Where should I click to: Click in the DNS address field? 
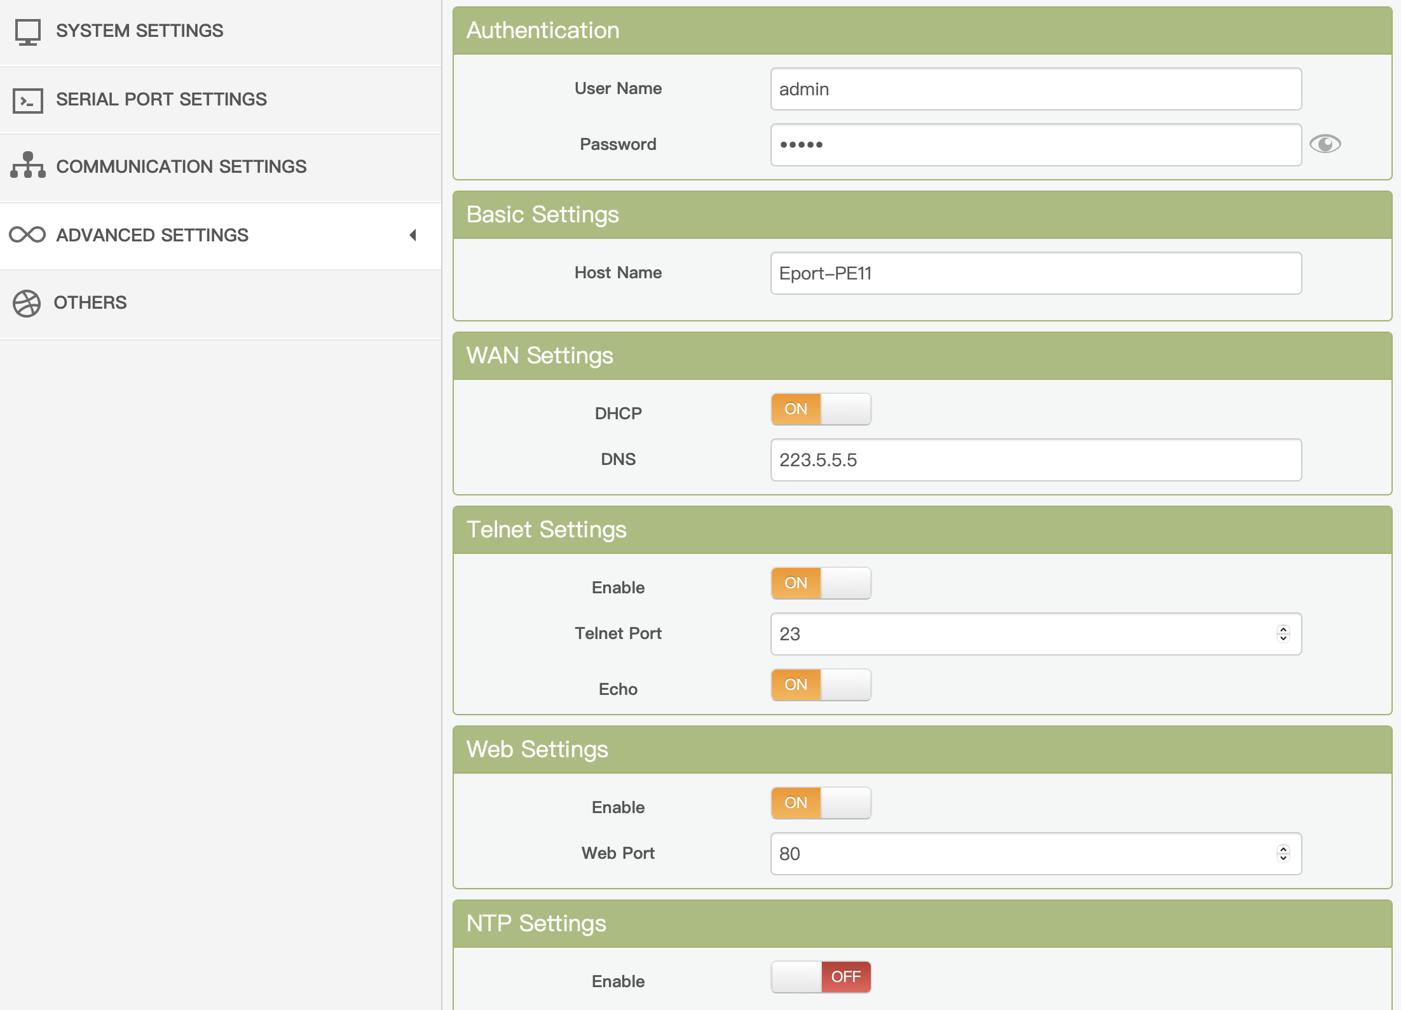1035,460
